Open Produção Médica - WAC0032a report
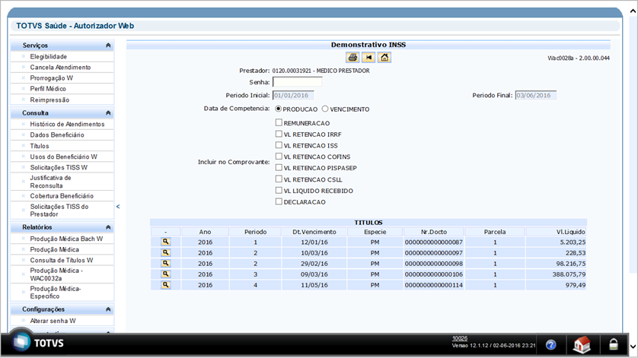 click(x=56, y=274)
